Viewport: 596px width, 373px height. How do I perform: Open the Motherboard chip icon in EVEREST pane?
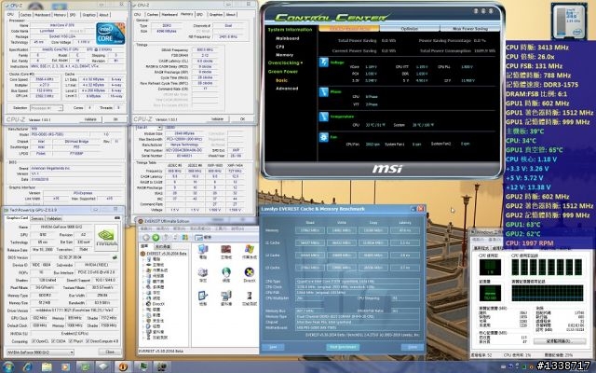(226, 250)
